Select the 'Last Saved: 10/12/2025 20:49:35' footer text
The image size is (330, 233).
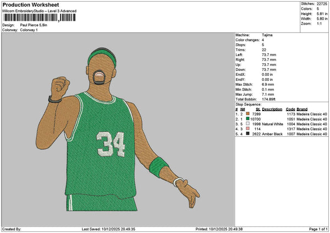point(108,229)
